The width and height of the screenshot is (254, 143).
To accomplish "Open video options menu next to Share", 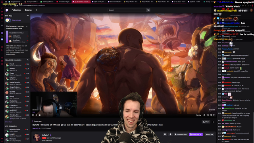I will point(213,122).
